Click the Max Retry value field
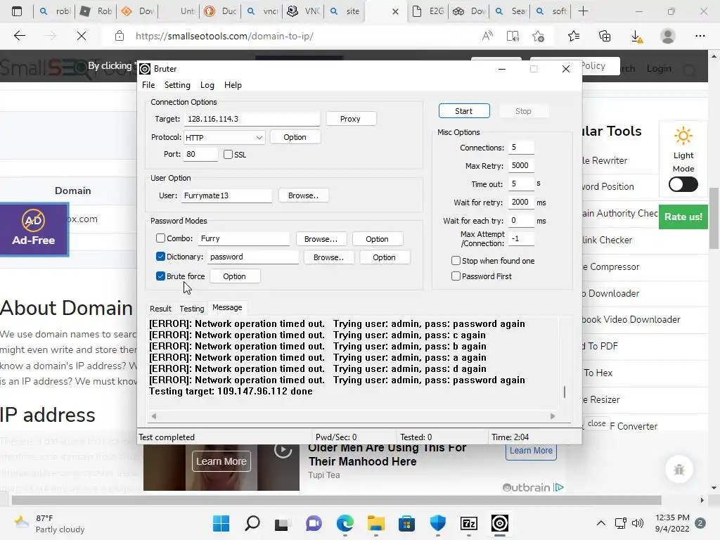This screenshot has width=720, height=540. [521, 165]
